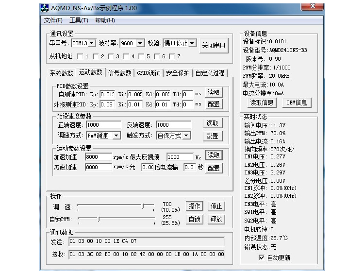The height and width of the screenshot is (274, 364).
Task: Click the app icon in the title bar
Action: 45,8
